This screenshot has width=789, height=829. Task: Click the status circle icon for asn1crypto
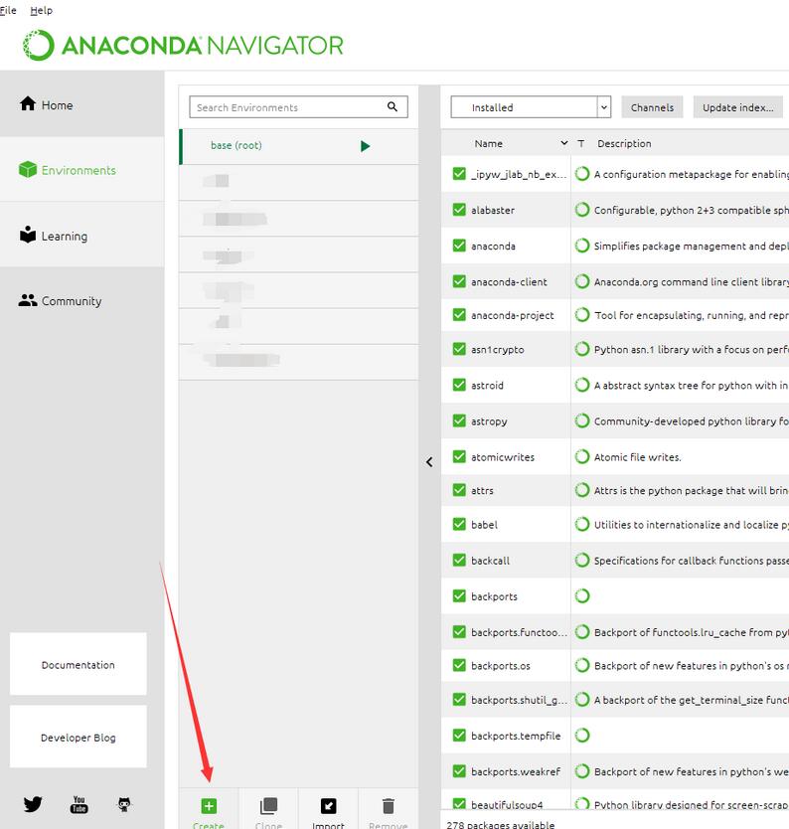(x=582, y=349)
